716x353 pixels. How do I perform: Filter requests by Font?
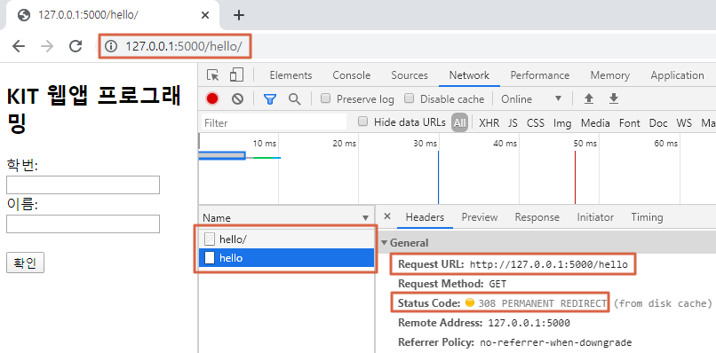click(x=630, y=122)
